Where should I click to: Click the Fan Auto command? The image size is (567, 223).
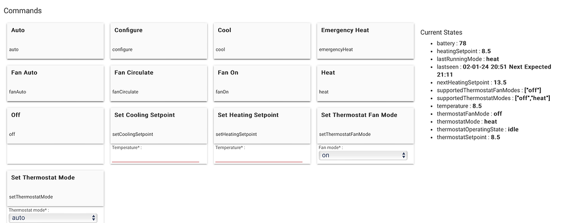(x=55, y=82)
